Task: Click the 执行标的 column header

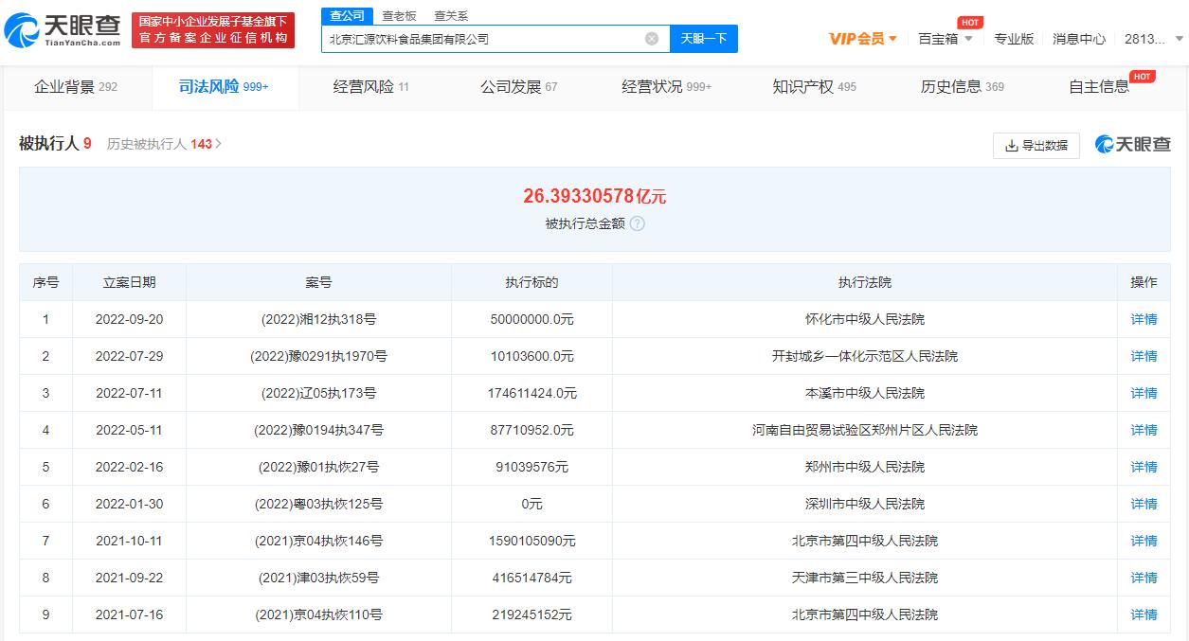Action: (532, 282)
